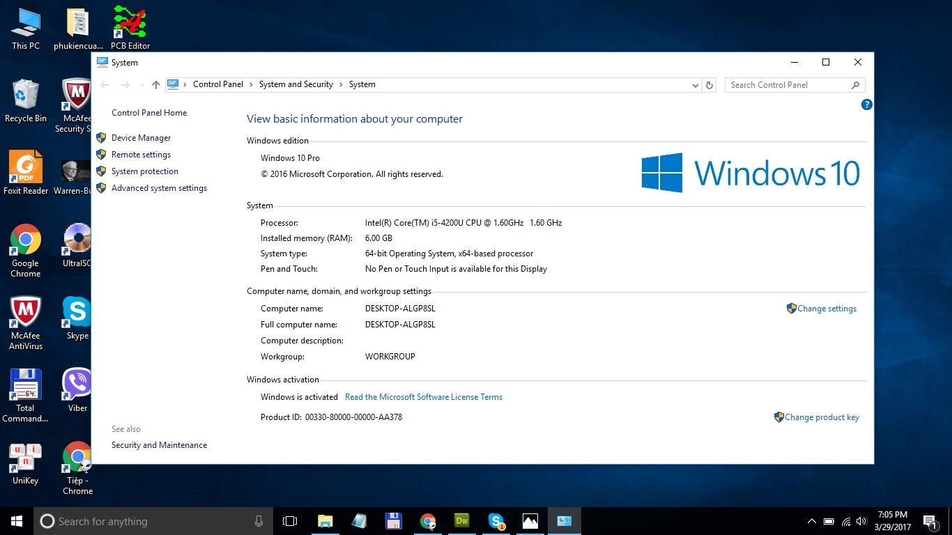The height and width of the screenshot is (535, 952).
Task: Select the Skype desktop shortcut
Action: [x=77, y=319]
